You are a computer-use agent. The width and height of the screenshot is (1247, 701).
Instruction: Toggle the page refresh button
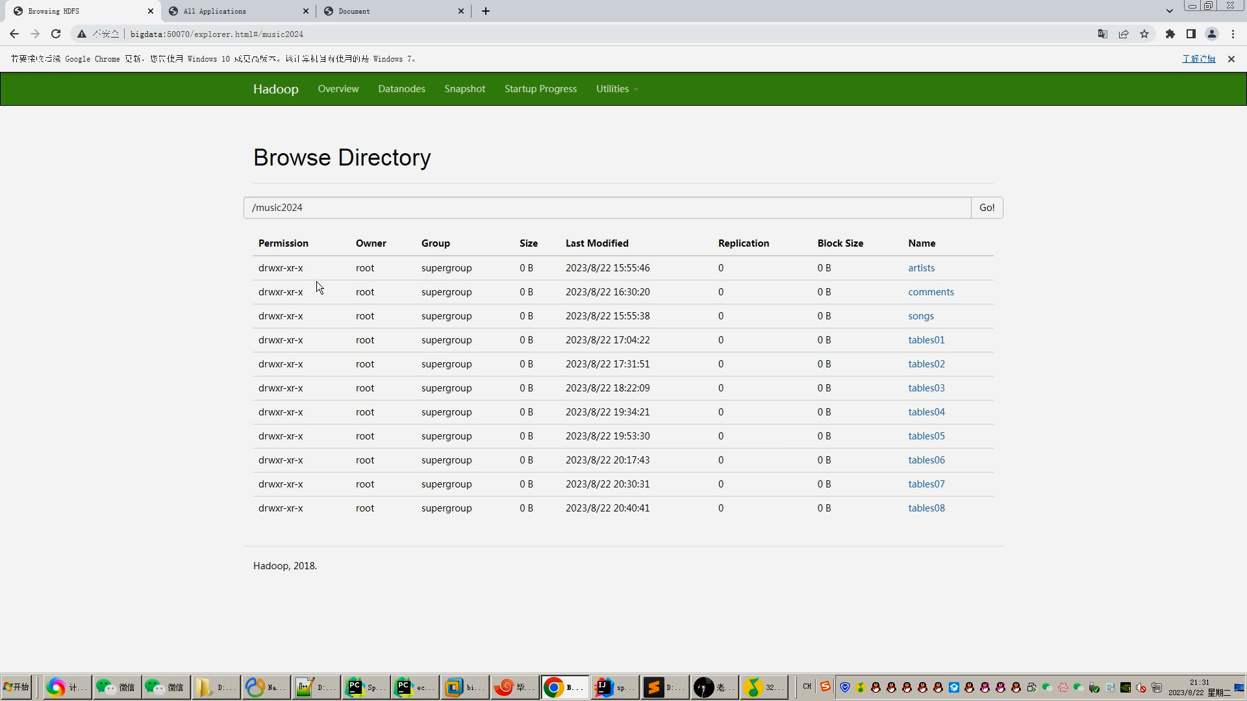pyautogui.click(x=56, y=34)
